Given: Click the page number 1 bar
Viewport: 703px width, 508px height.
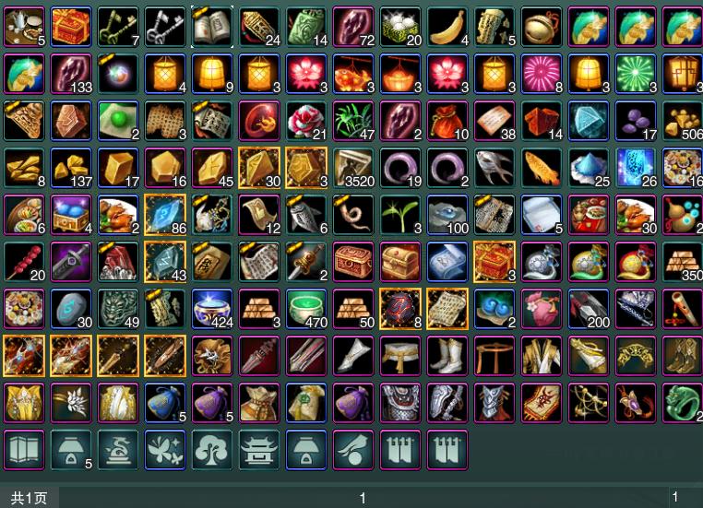Looking at the screenshot, I should point(363,498).
